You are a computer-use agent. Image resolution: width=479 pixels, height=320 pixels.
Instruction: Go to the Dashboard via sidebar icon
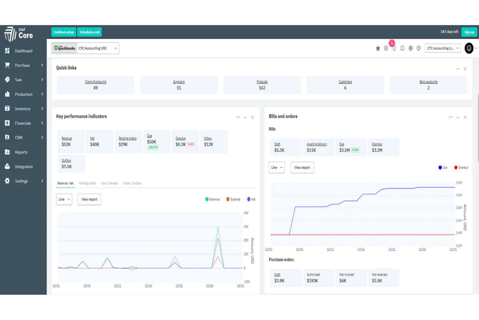24,51
